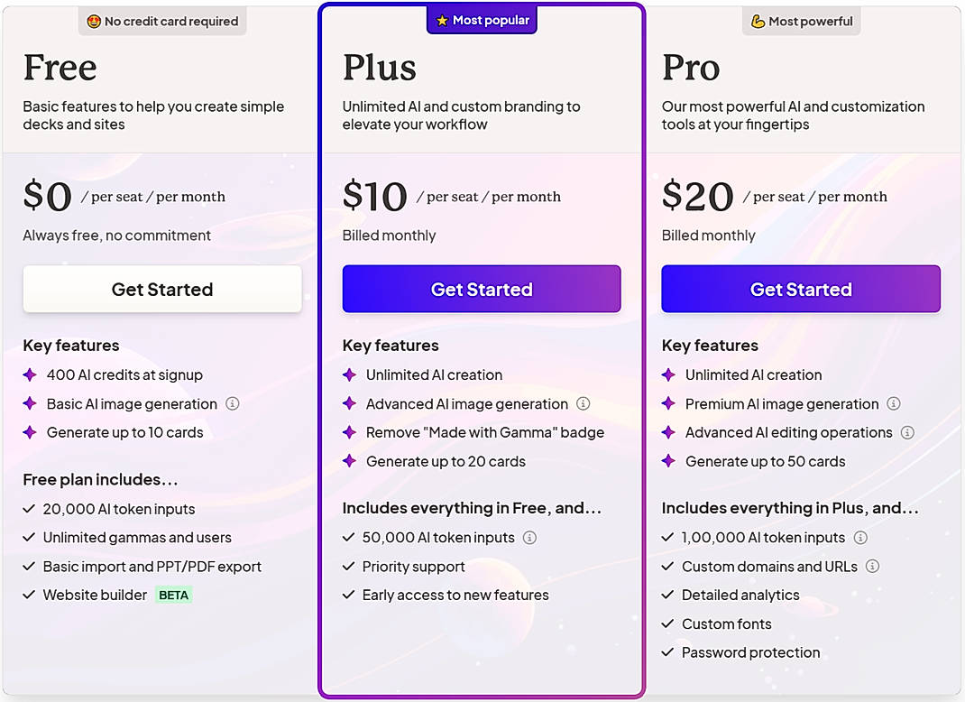Click the BETA tag next to Website builder
965x702 pixels.
(x=176, y=595)
